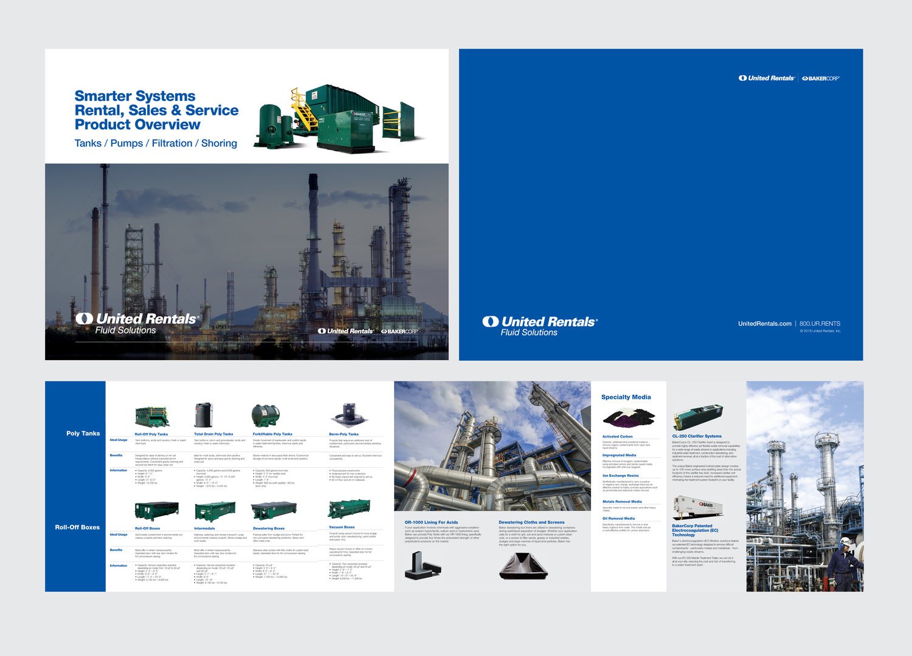
Task: Click the 'CL-250 Clarifier Systems' heading
Action: click(x=697, y=436)
